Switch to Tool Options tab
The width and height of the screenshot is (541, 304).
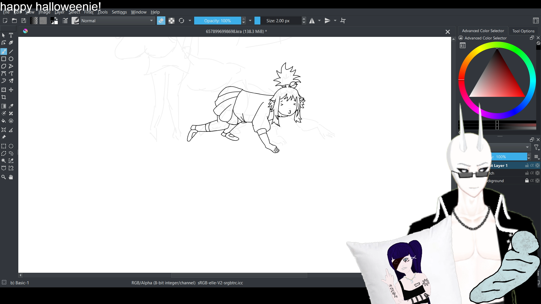(x=523, y=31)
